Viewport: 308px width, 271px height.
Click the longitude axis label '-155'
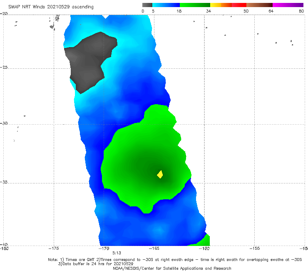255,248
